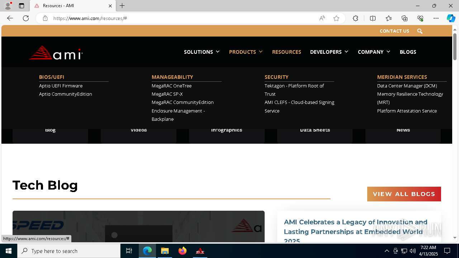View site information lock icon
This screenshot has height=258, width=459.
(45, 18)
